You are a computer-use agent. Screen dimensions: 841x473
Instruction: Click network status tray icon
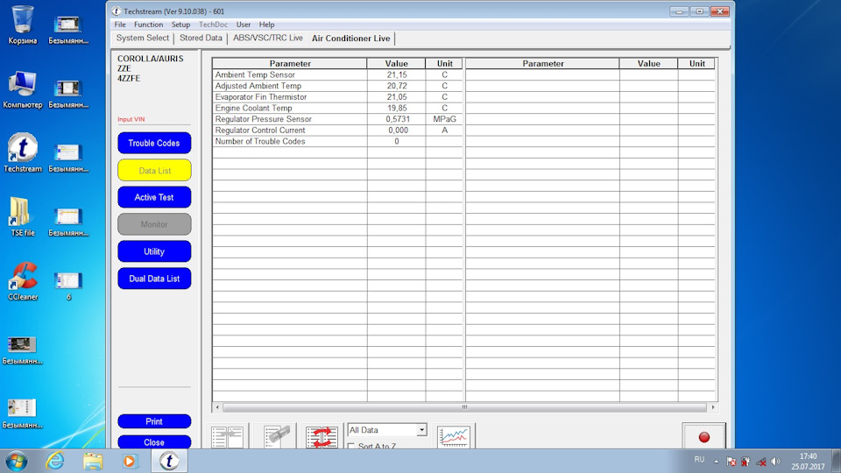coord(761,462)
